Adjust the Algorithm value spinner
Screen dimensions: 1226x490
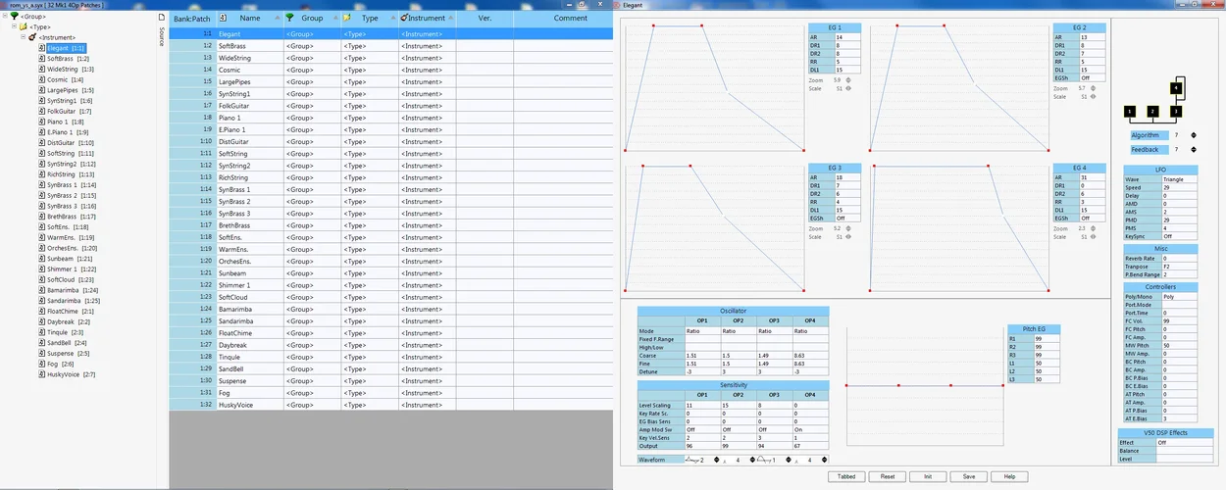pos(1194,135)
